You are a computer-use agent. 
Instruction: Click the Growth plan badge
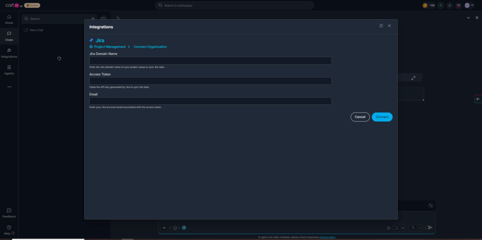point(32,5)
